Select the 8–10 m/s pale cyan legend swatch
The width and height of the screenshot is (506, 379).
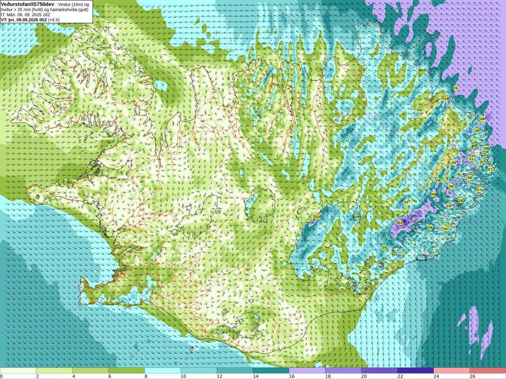163,371
